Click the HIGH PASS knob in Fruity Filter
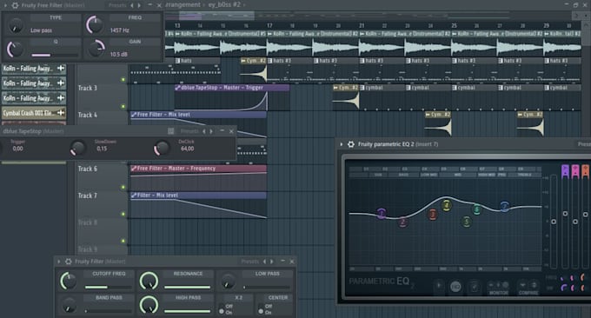 [149, 305]
